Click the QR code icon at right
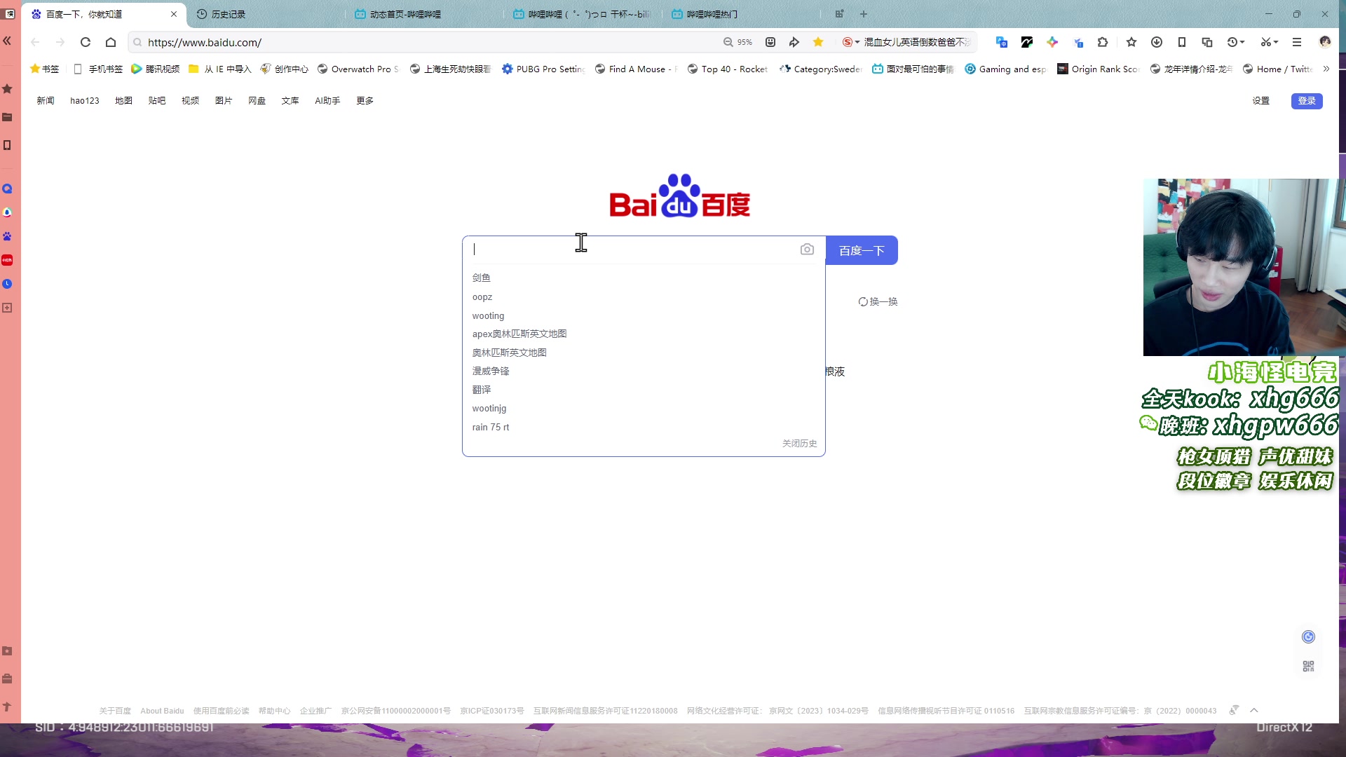1346x757 pixels. click(1308, 666)
